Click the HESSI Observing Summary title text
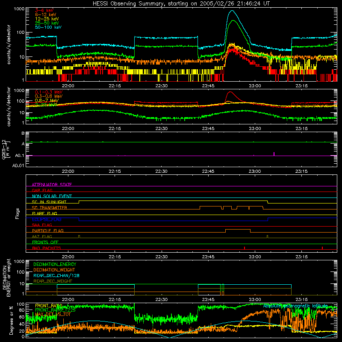 (x=181, y=3)
